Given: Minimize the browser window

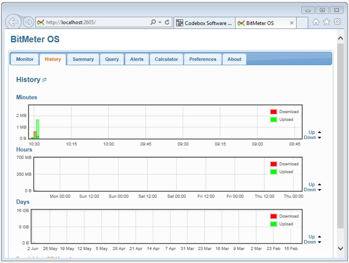Looking at the screenshot, I should coord(308,10).
